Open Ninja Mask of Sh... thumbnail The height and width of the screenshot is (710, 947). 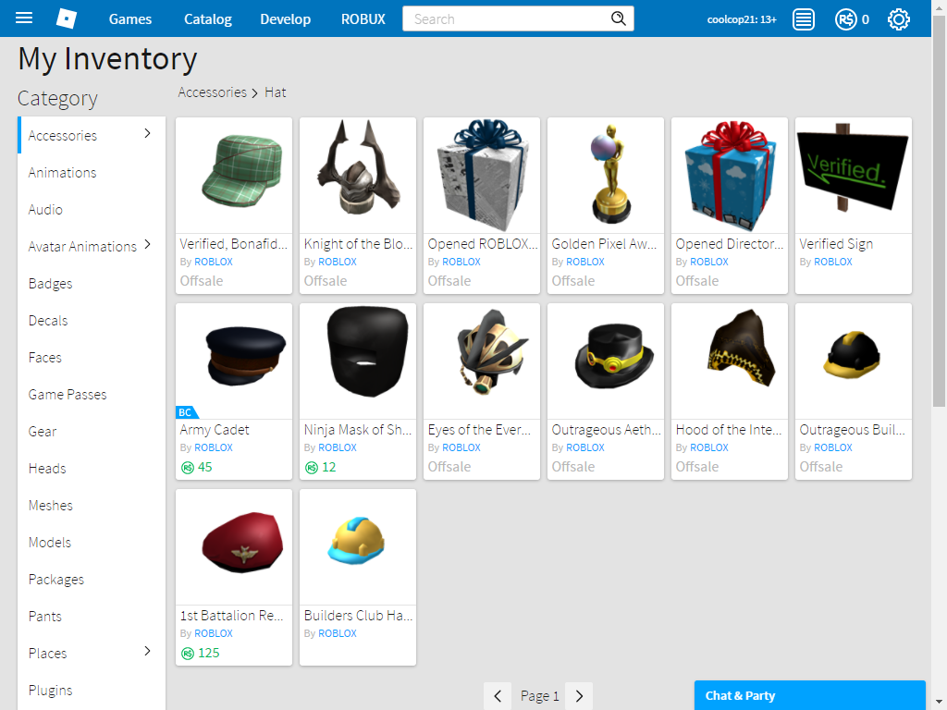click(358, 361)
